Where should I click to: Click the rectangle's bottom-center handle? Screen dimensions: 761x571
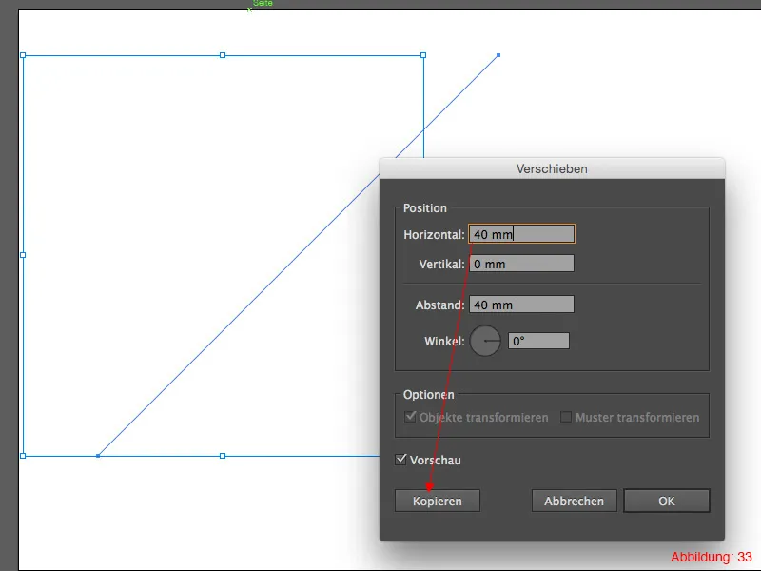[223, 456]
